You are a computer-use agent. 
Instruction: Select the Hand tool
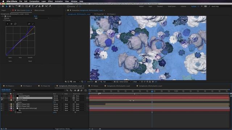10,6
